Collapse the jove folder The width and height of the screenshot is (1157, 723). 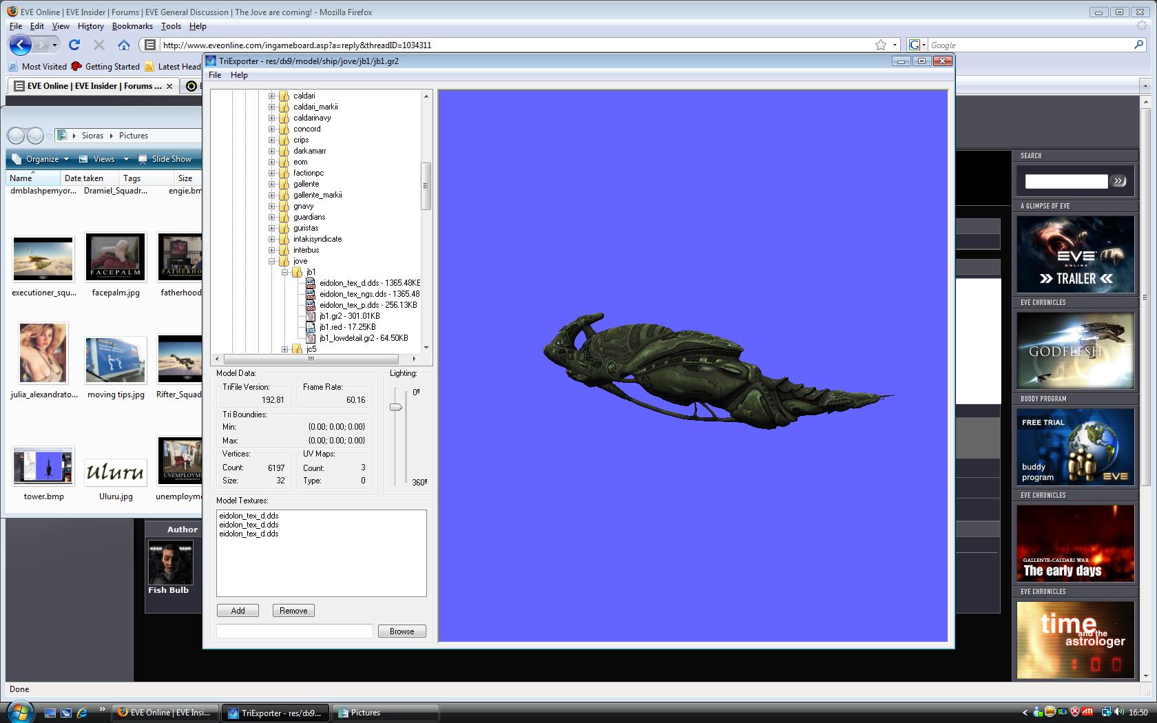click(272, 261)
